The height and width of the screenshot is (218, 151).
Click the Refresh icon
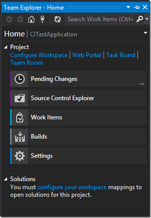coord(58,19)
